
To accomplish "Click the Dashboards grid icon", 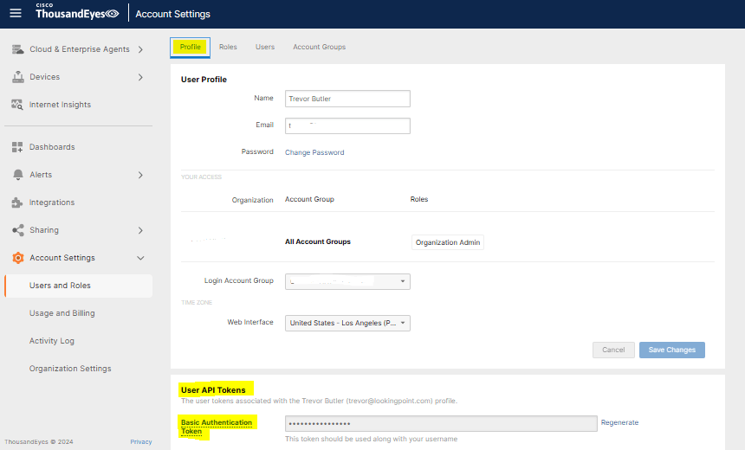I will (x=17, y=147).
